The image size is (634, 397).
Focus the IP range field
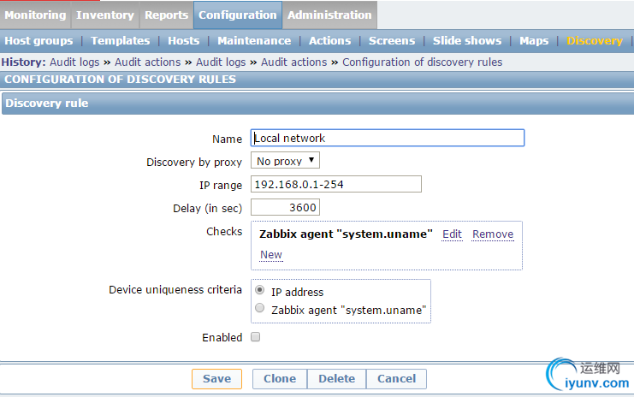[336, 184]
